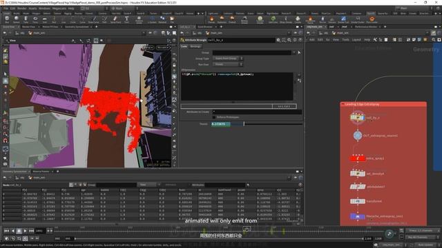The height and width of the screenshot is (248, 442).
Task: Select the OUT_extraspray_source1 node
Action: click(358, 136)
